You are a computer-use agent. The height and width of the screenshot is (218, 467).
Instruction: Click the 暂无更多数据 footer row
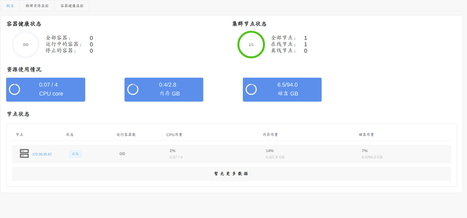coord(231,174)
